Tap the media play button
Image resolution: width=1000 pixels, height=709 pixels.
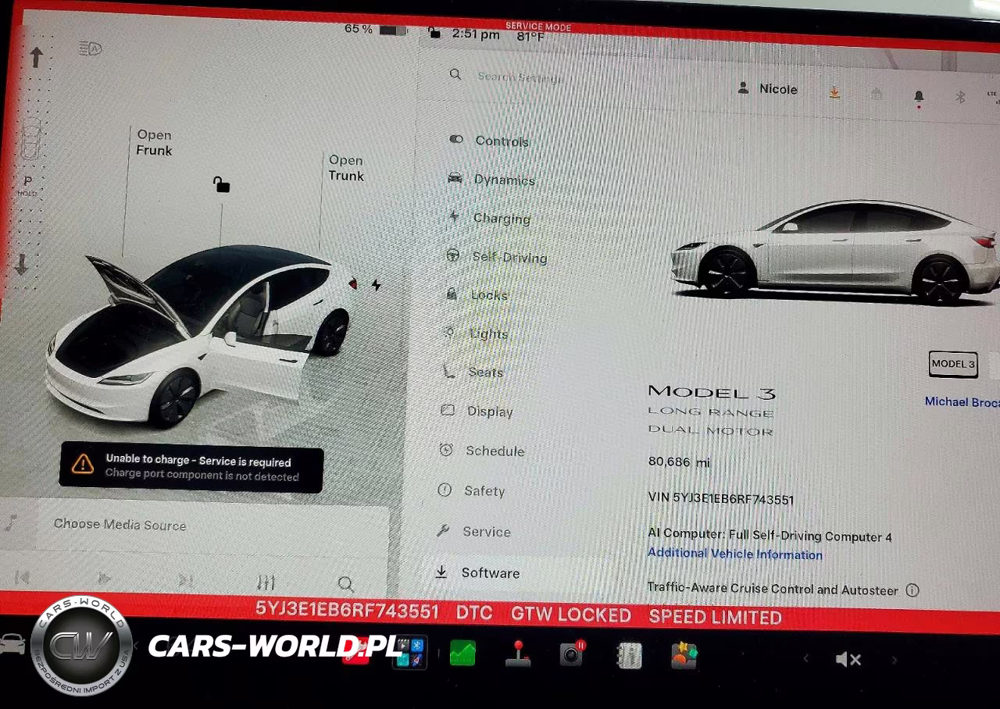coord(104,579)
